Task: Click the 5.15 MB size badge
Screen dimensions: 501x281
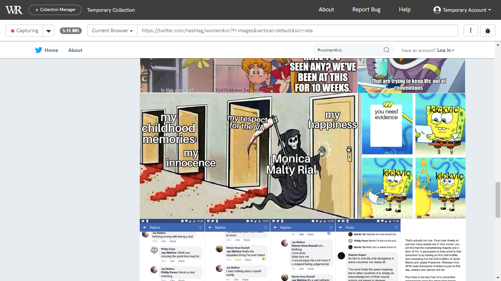Action: (x=71, y=31)
